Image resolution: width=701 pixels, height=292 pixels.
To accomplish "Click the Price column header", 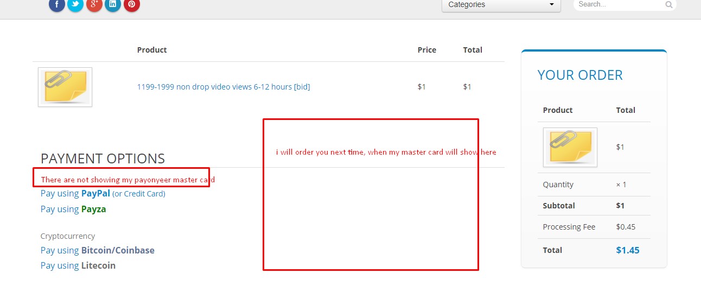I will (427, 50).
